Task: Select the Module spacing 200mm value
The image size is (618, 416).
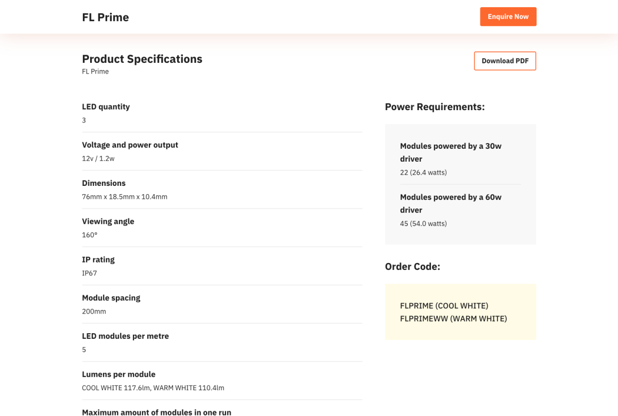Action: pyautogui.click(x=94, y=311)
